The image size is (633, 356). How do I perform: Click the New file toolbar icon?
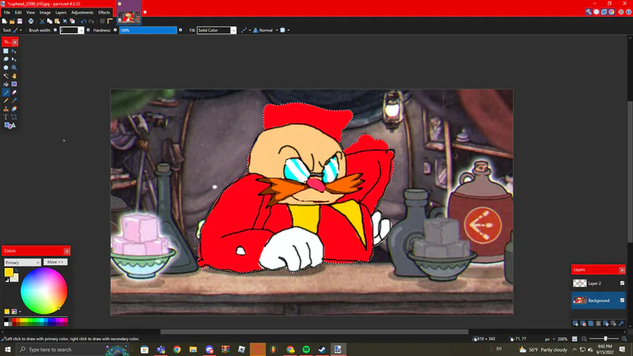point(4,21)
